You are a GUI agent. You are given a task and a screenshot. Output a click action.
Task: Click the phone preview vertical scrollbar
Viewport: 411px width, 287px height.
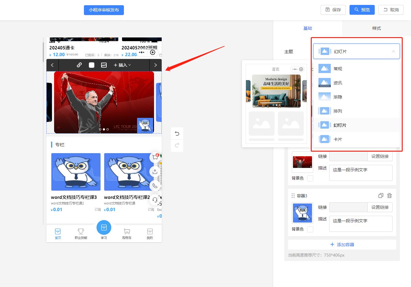pos(43,52)
